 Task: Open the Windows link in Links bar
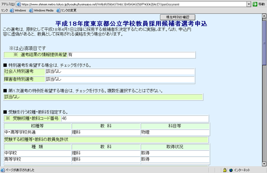[x=20, y=11]
